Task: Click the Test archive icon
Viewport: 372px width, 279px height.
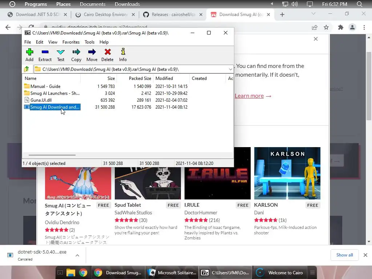Action: 61,55
